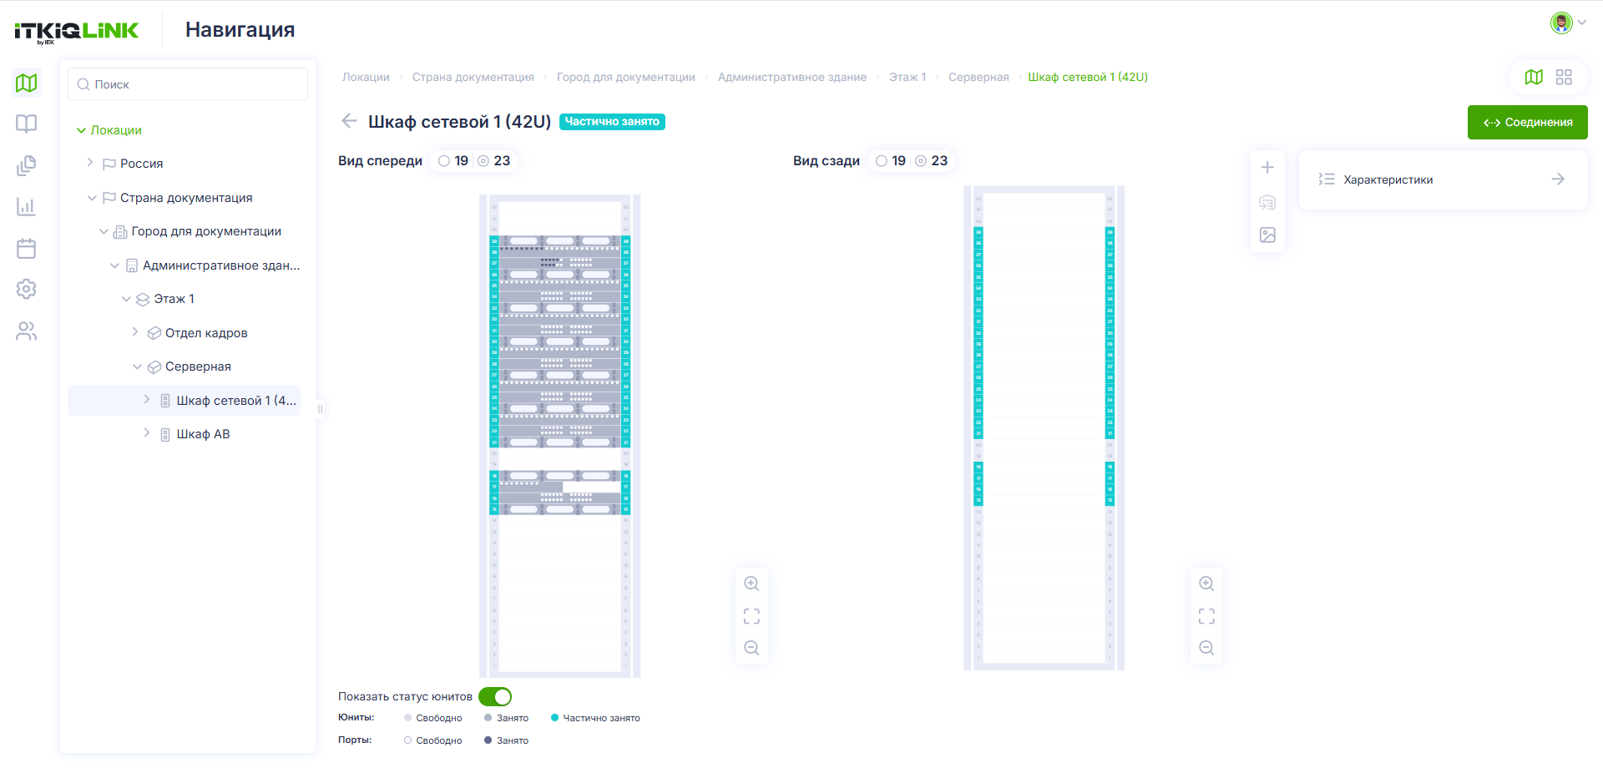Focus the Поиск search field
The width and height of the screenshot is (1603, 768).
click(x=188, y=84)
